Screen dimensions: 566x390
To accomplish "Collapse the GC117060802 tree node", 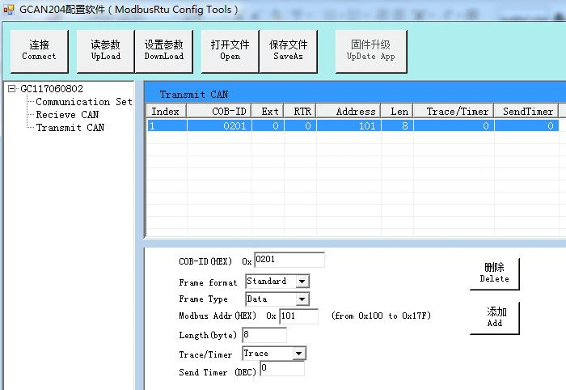I will click(12, 89).
